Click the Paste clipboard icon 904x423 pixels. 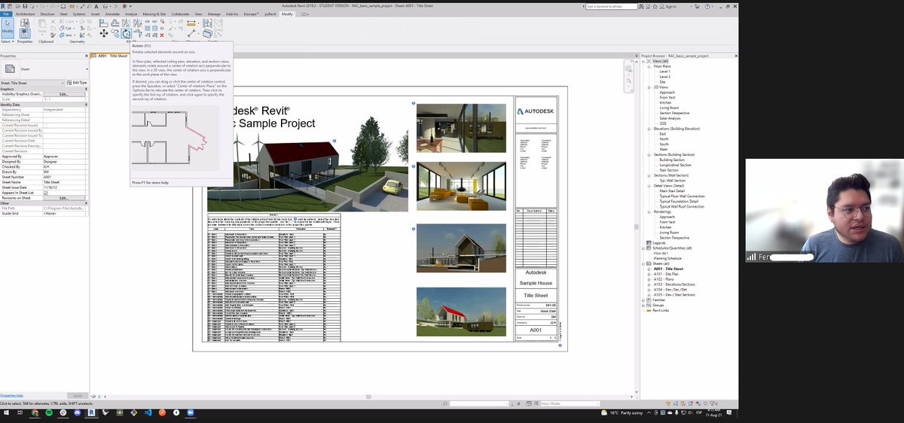point(42,24)
